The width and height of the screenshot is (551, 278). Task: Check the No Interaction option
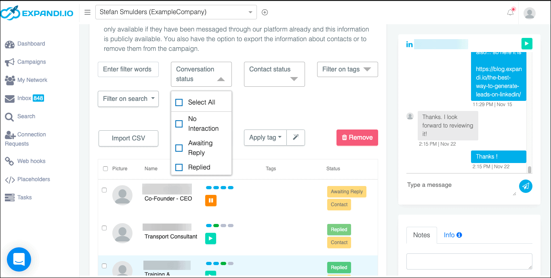click(179, 124)
